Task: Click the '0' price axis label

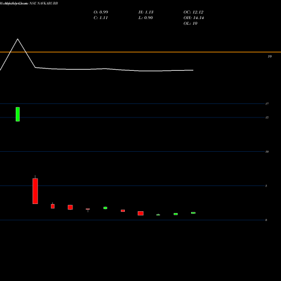Action: pyautogui.click(x=266, y=220)
